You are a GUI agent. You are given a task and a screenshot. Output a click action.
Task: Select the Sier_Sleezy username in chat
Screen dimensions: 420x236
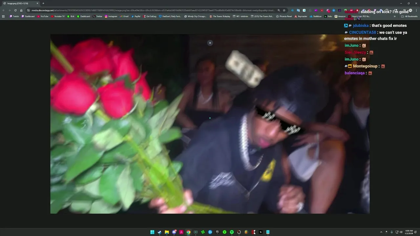pyautogui.click(x=355, y=52)
